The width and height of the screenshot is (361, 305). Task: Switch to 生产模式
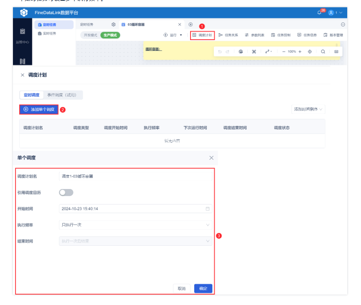[110, 35]
